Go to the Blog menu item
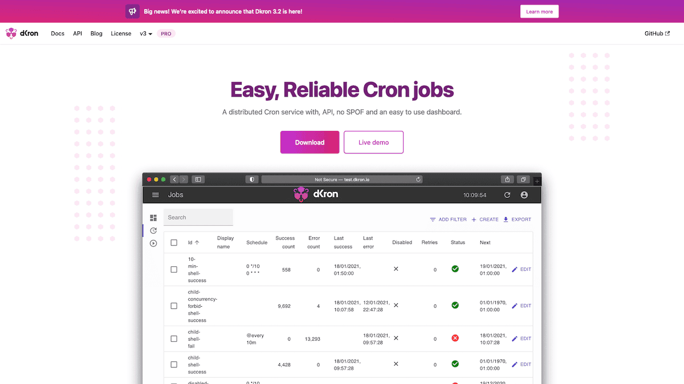 click(96, 34)
